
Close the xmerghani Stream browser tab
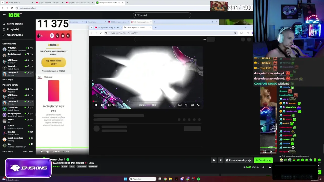(123, 3)
